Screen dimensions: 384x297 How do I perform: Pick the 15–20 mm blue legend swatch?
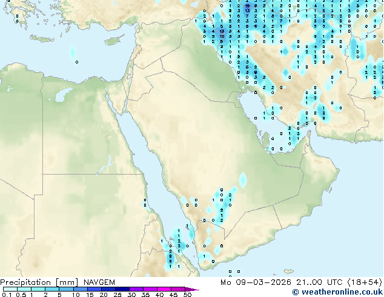click(94, 289)
